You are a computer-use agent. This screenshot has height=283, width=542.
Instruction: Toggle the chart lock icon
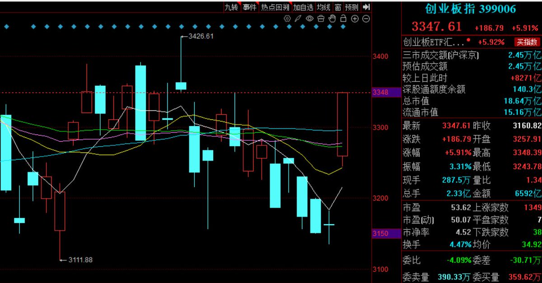pos(343,19)
